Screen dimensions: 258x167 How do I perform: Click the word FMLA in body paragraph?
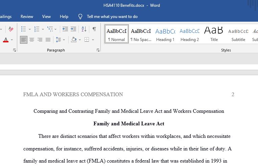coord(96,161)
